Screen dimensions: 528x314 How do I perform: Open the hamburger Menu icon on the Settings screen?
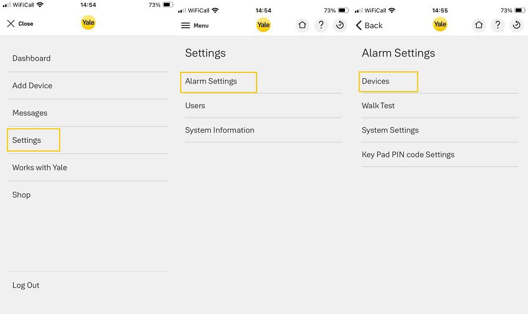185,25
